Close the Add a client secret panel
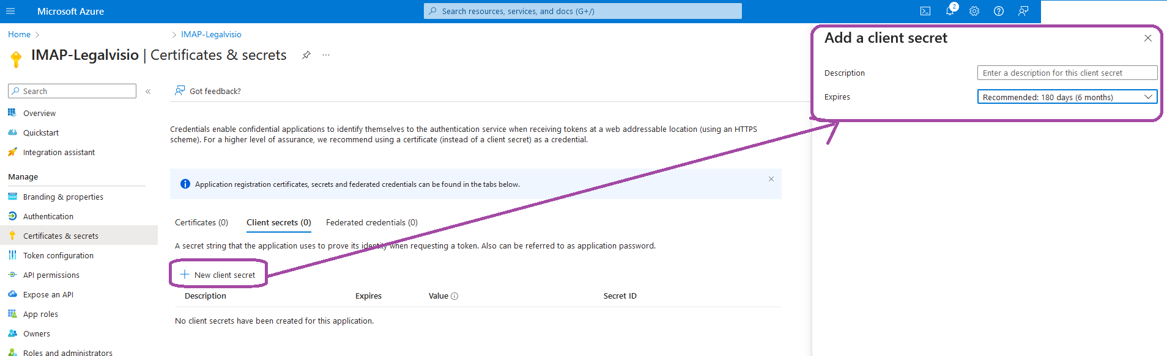Image resolution: width=1167 pixels, height=356 pixels. 1148,38
